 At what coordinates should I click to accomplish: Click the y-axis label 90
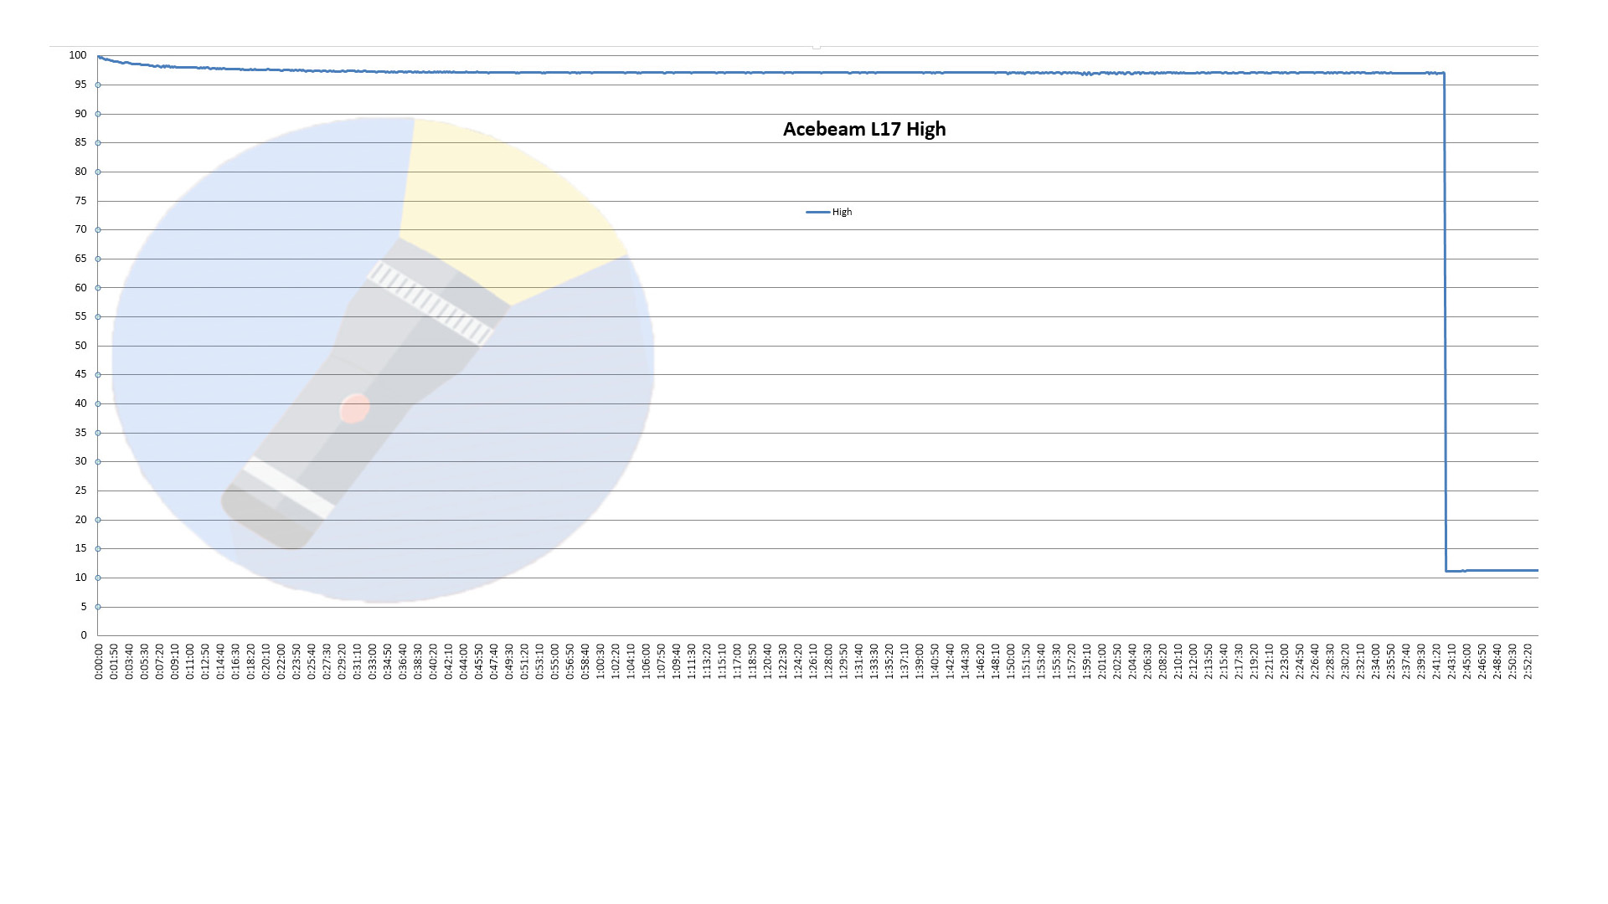coord(80,114)
